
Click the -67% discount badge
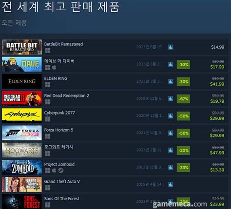tap(183, 99)
